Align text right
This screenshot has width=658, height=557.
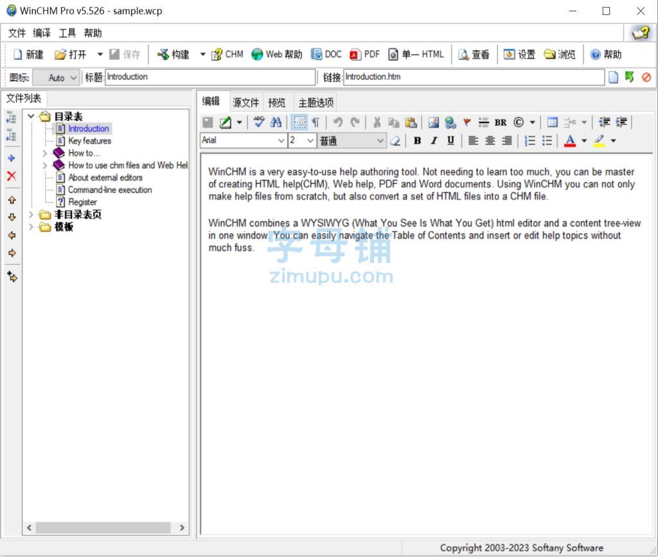click(507, 141)
